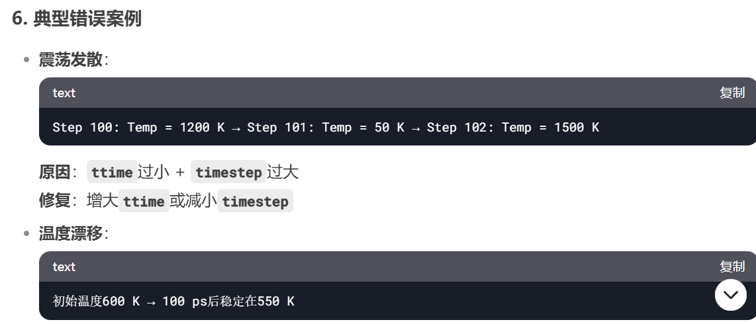This screenshot has width=756, height=324.
Task: Select the 'text' label above the 初始温度 code
Action: (x=64, y=266)
